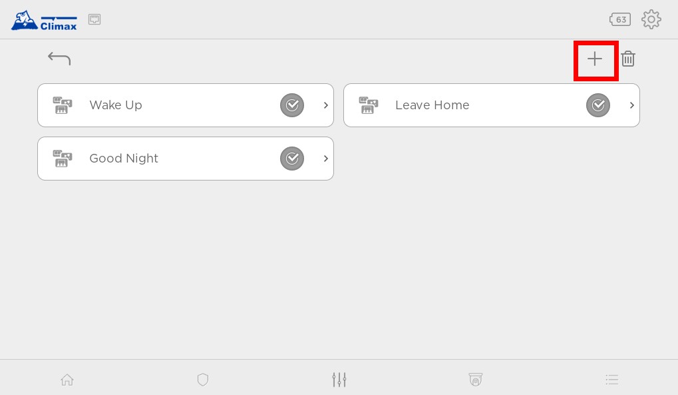Viewport: 678px width, 395px height.
Task: Expand Good Night scene details chevron
Action: [x=326, y=159]
